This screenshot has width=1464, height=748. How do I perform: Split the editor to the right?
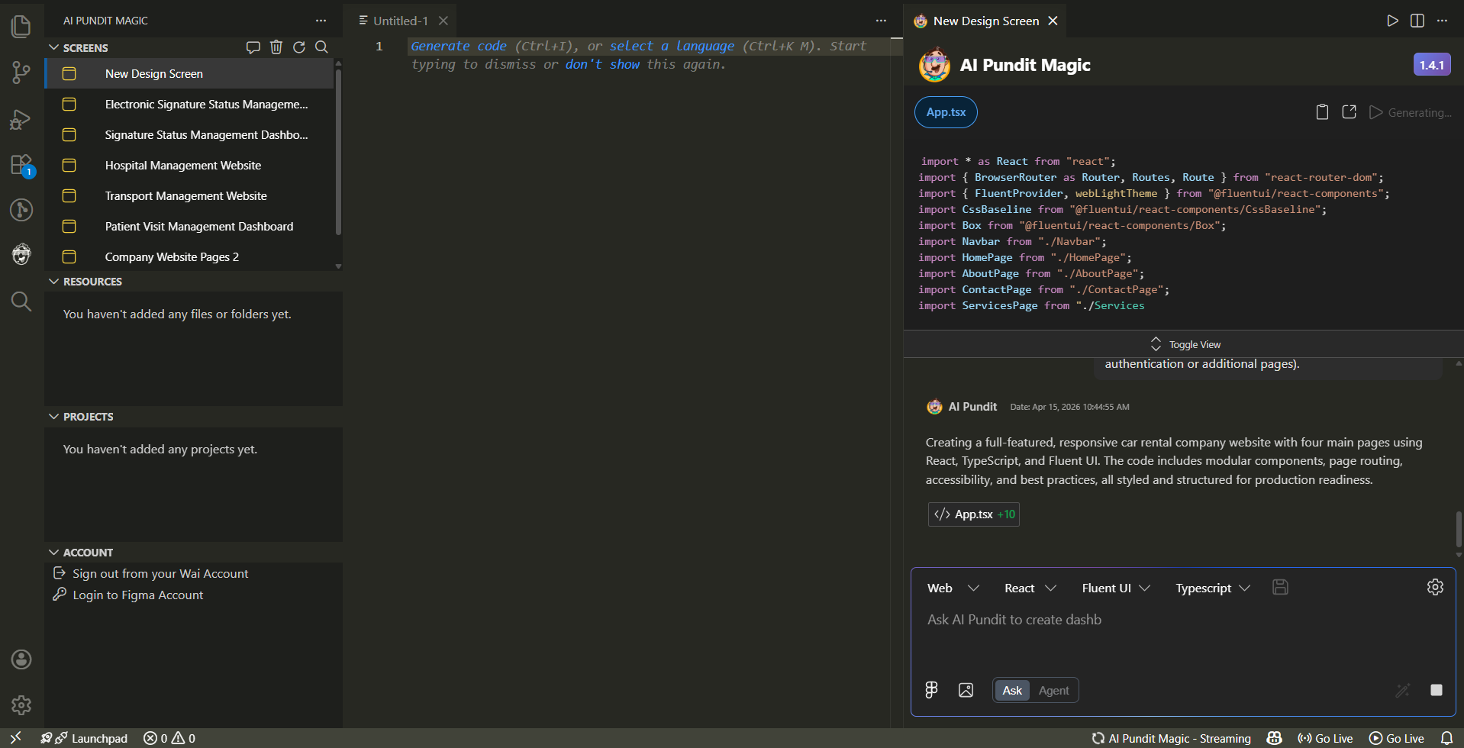coord(1417,21)
